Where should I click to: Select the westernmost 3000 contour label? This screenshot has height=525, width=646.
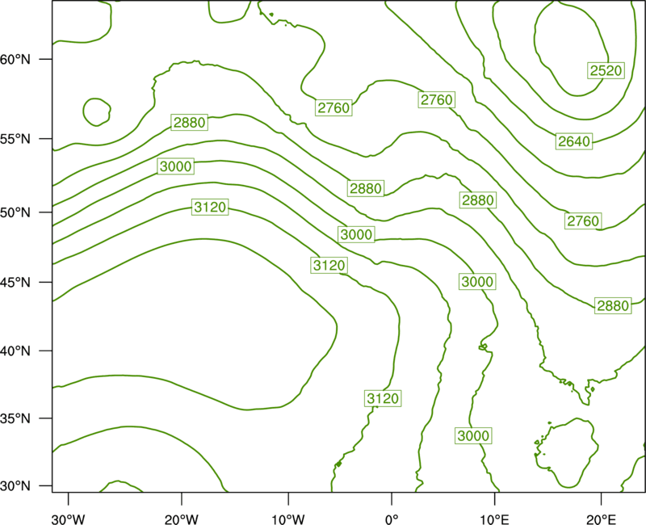pyautogui.click(x=175, y=166)
